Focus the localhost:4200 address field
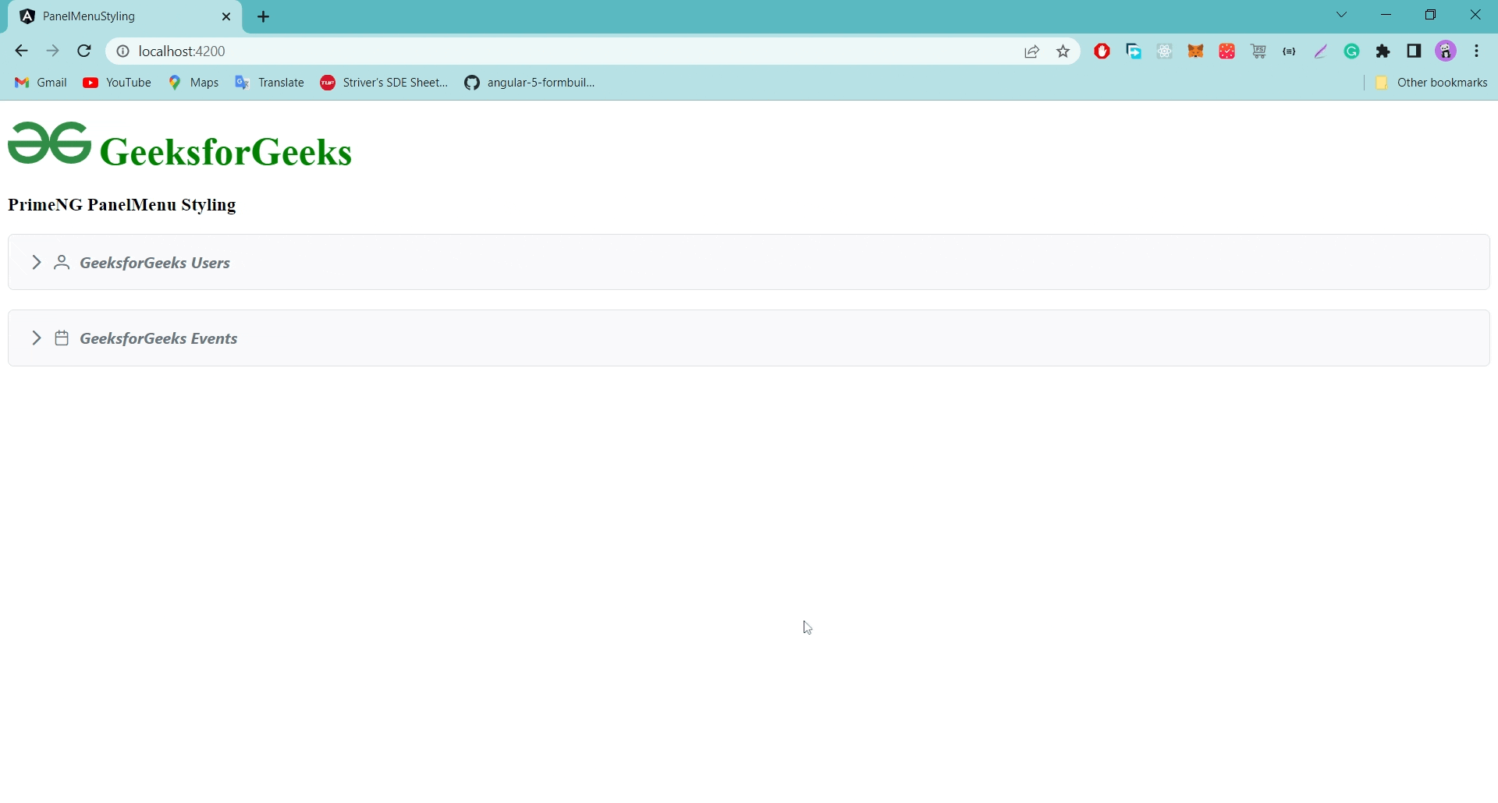 click(x=573, y=51)
